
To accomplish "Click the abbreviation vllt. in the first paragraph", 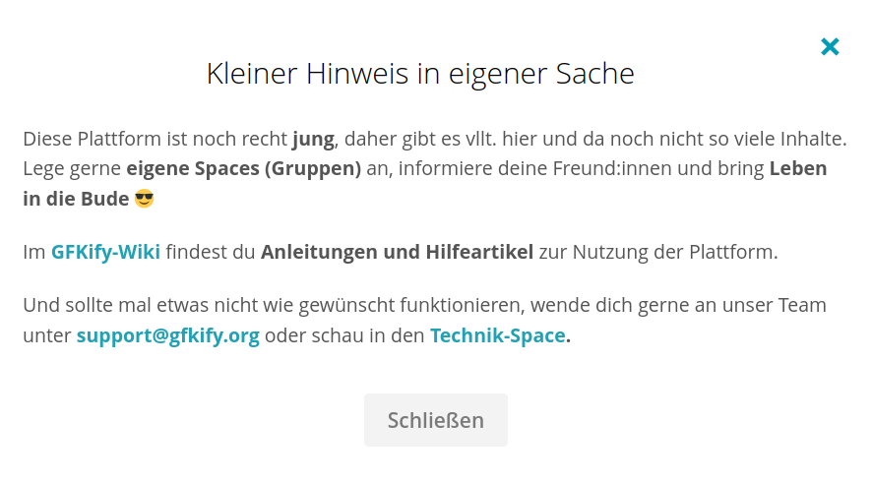I will [x=480, y=139].
